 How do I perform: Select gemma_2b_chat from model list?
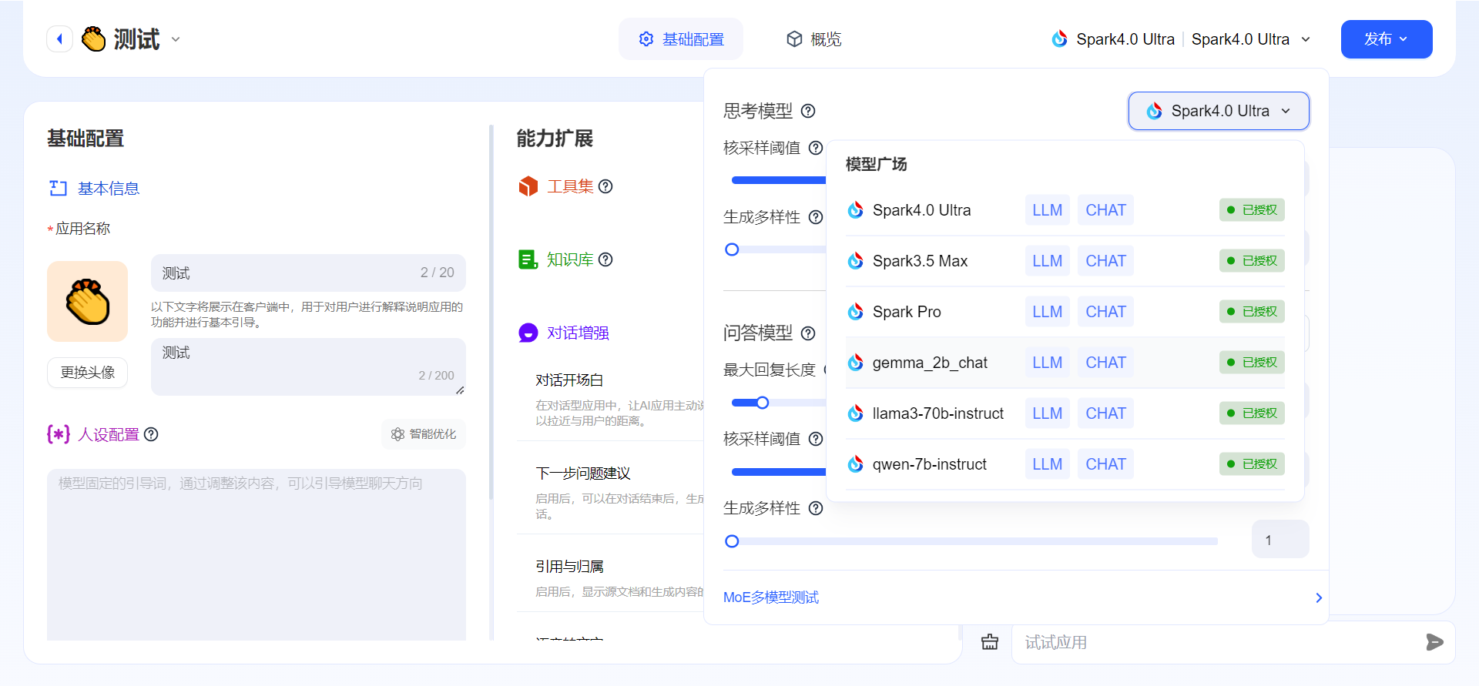(1065, 363)
